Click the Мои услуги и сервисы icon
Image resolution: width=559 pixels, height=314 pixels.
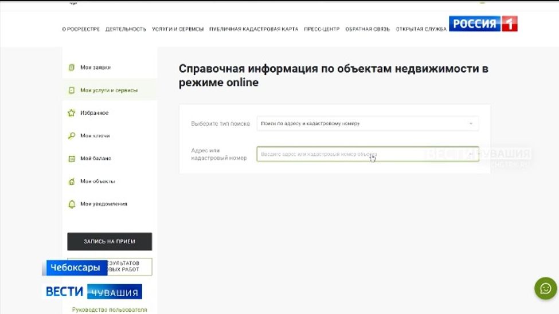[72, 90]
